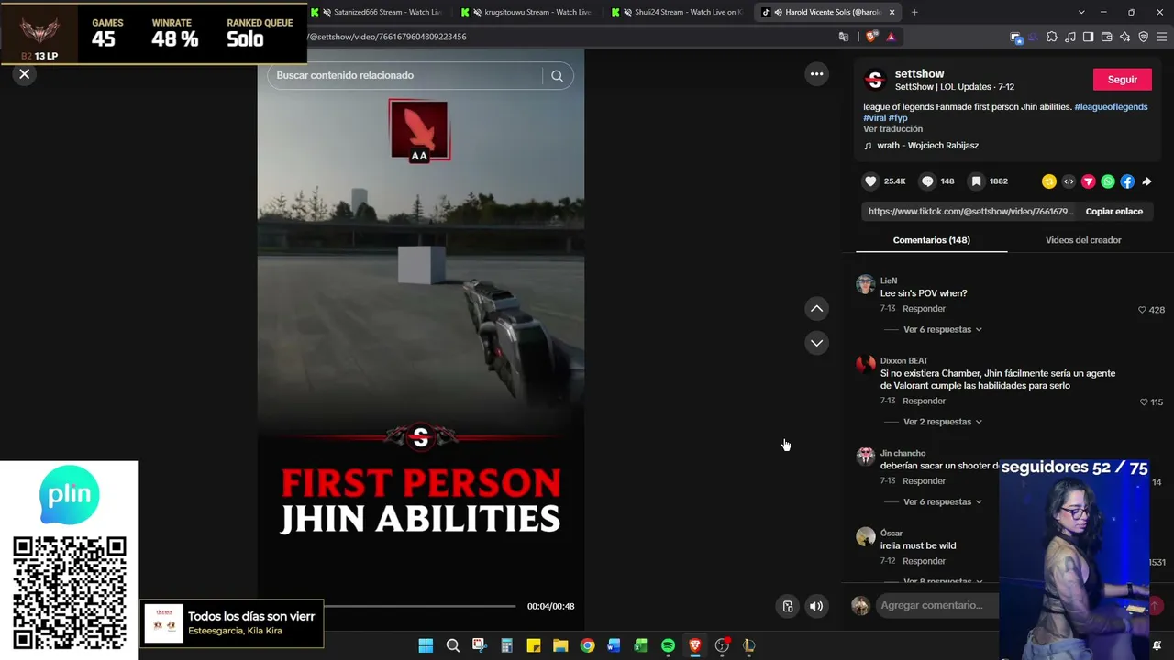Click the video URL link field
Image resolution: width=1174 pixels, height=660 pixels.
970,212
